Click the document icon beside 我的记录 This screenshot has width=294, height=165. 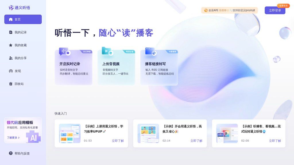[x=11, y=32]
